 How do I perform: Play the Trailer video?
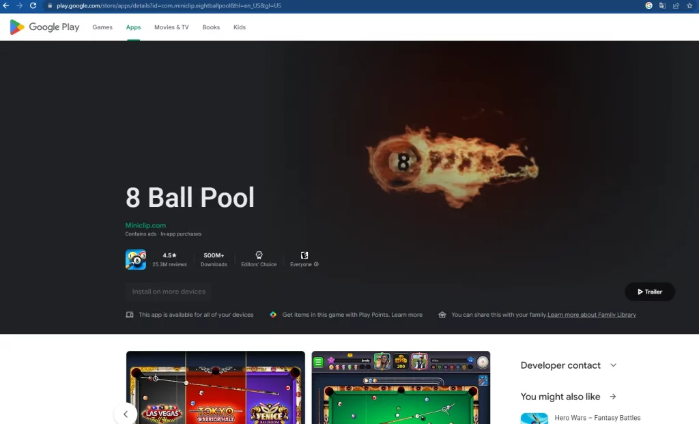[x=650, y=292]
